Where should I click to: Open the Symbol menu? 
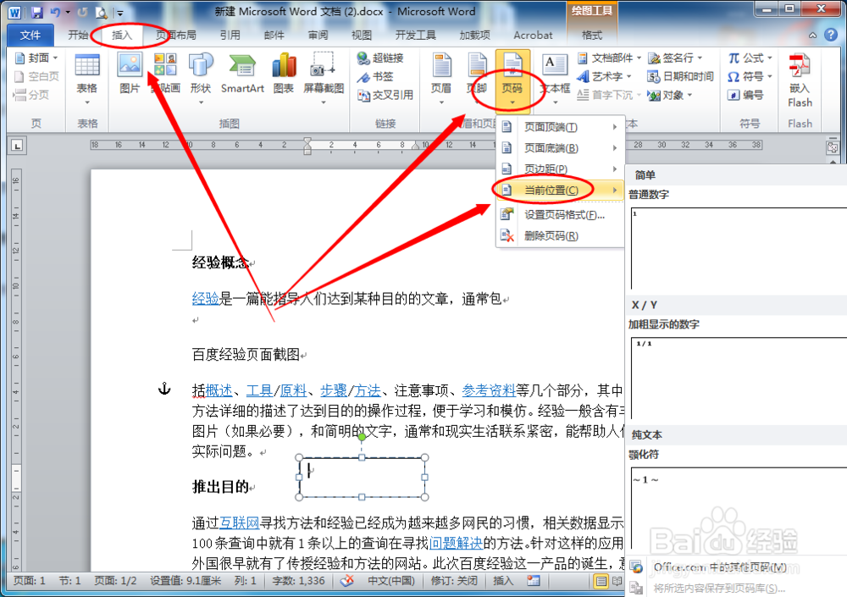[x=750, y=77]
